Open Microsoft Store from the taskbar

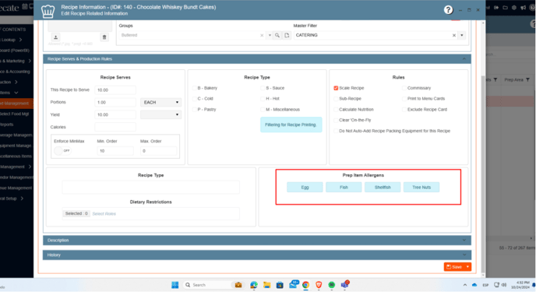(280, 285)
